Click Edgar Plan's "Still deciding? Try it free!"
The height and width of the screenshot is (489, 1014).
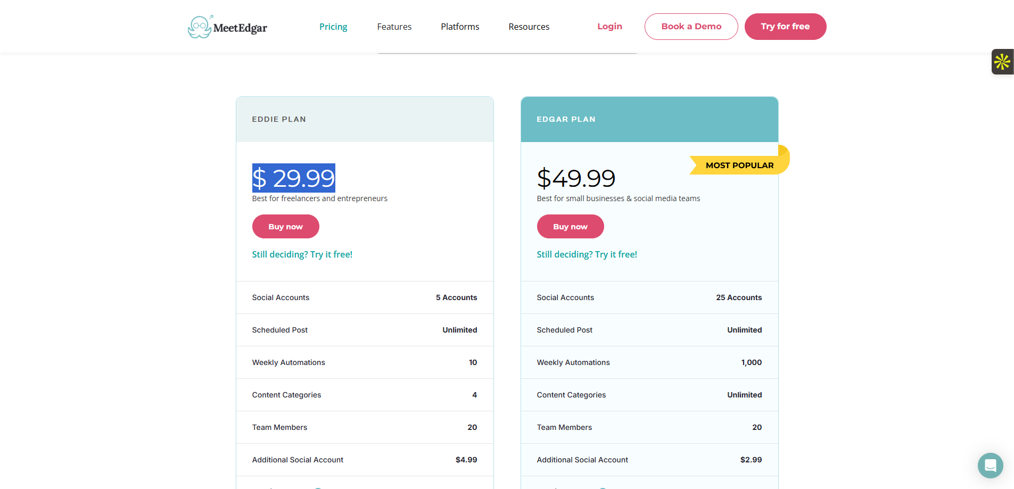pyautogui.click(x=587, y=254)
